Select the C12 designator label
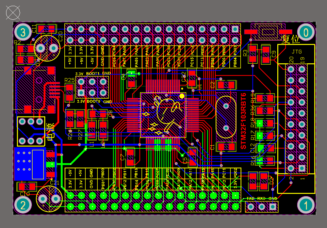 point(252,148)
